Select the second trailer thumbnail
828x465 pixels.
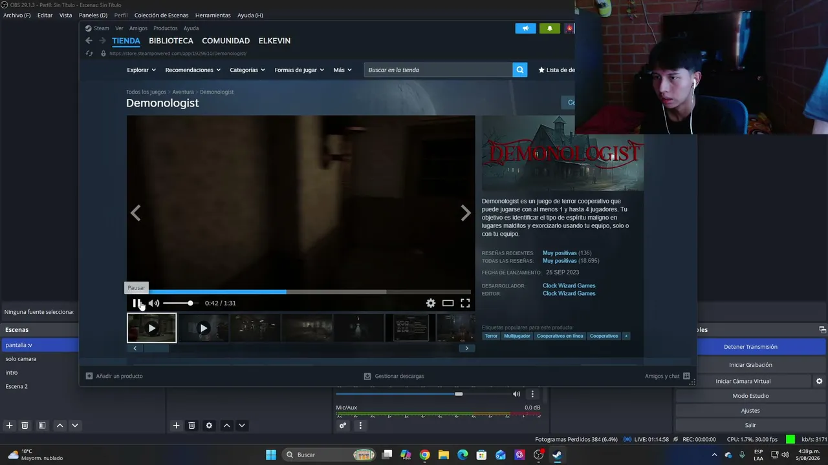click(203, 328)
